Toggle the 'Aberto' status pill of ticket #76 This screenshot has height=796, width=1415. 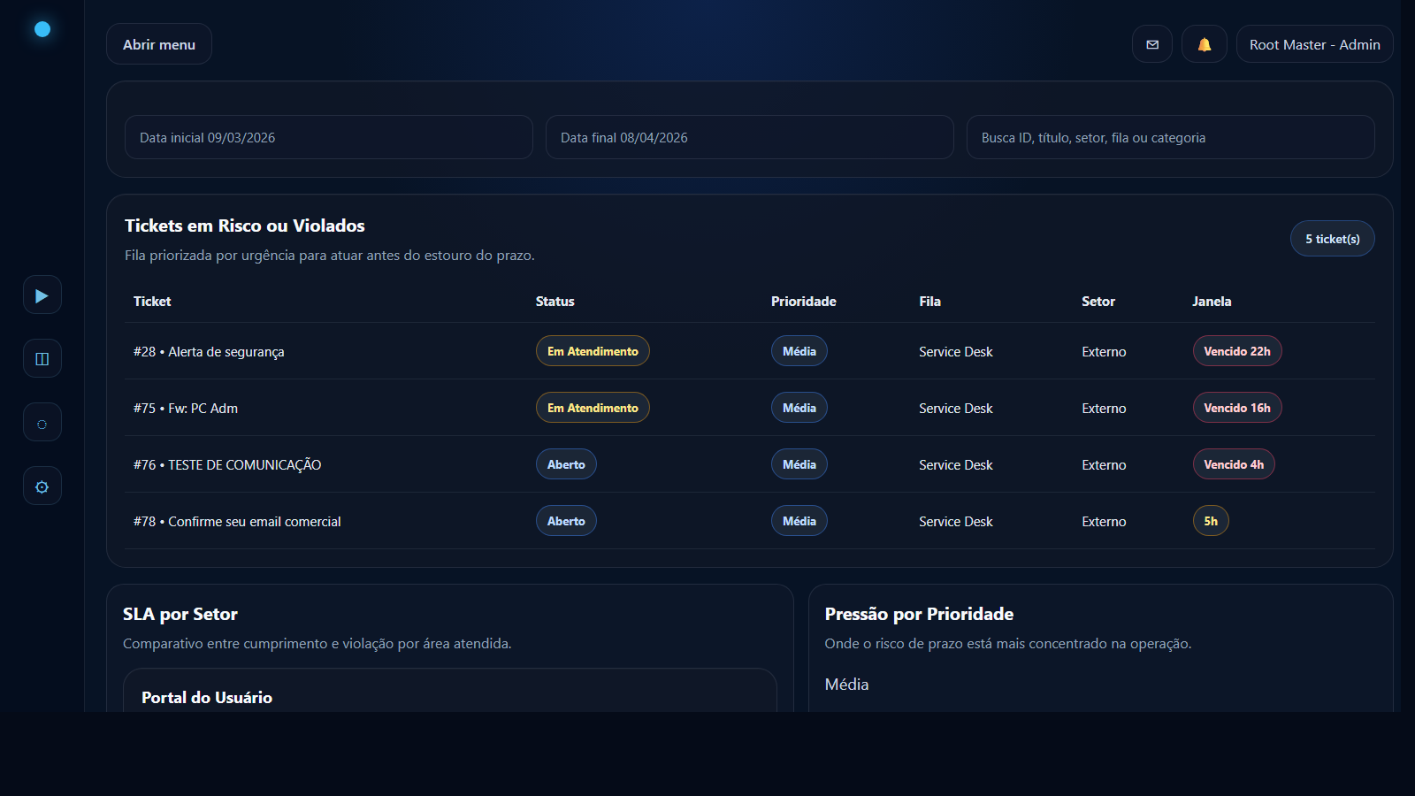click(x=566, y=463)
